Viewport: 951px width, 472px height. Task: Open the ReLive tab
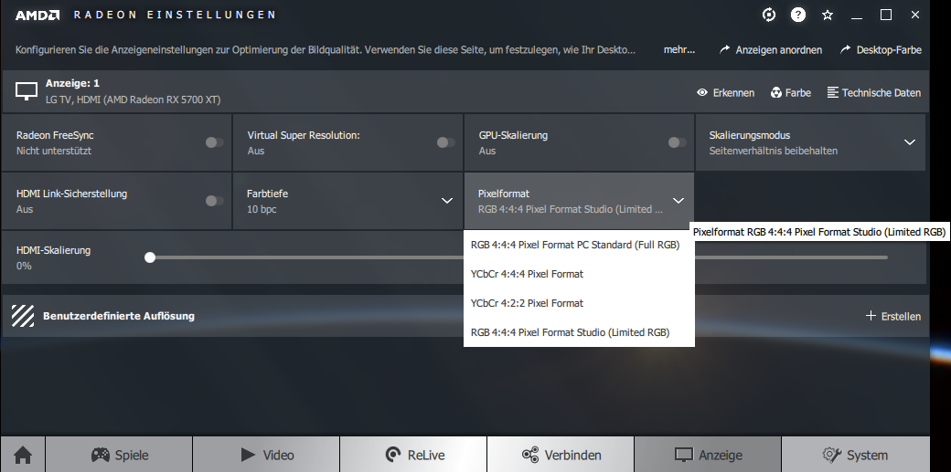[x=413, y=455]
